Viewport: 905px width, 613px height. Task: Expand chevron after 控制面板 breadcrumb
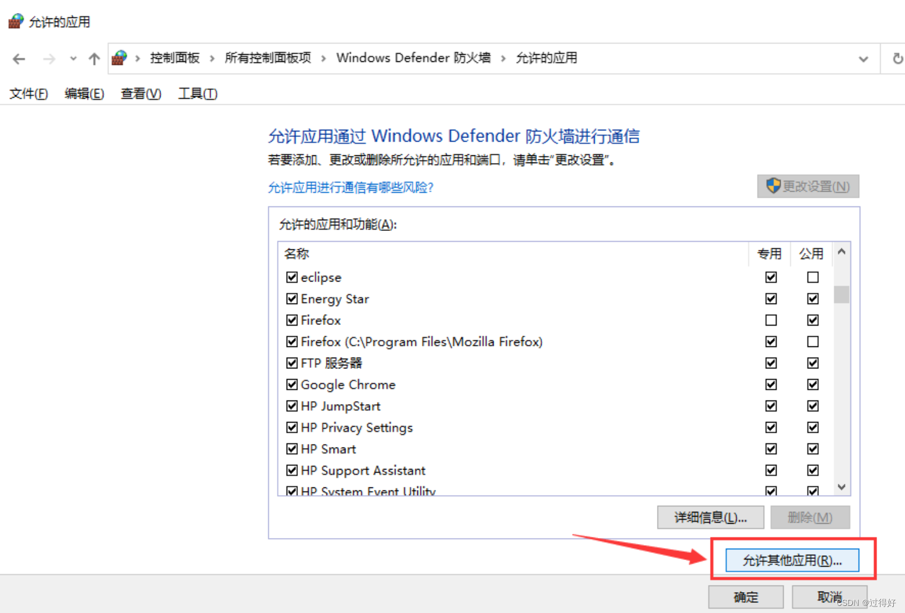coord(212,58)
